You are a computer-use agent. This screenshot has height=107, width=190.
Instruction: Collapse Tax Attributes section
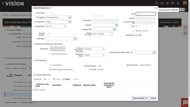click(34, 60)
